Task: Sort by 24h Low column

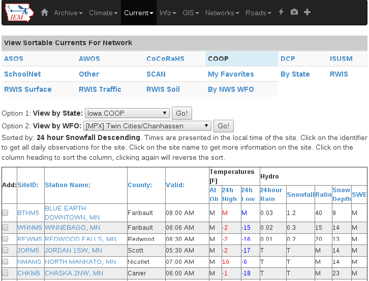Action: click(248, 194)
